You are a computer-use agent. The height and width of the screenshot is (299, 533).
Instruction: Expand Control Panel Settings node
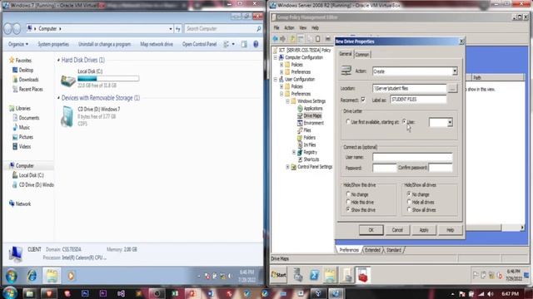click(287, 167)
